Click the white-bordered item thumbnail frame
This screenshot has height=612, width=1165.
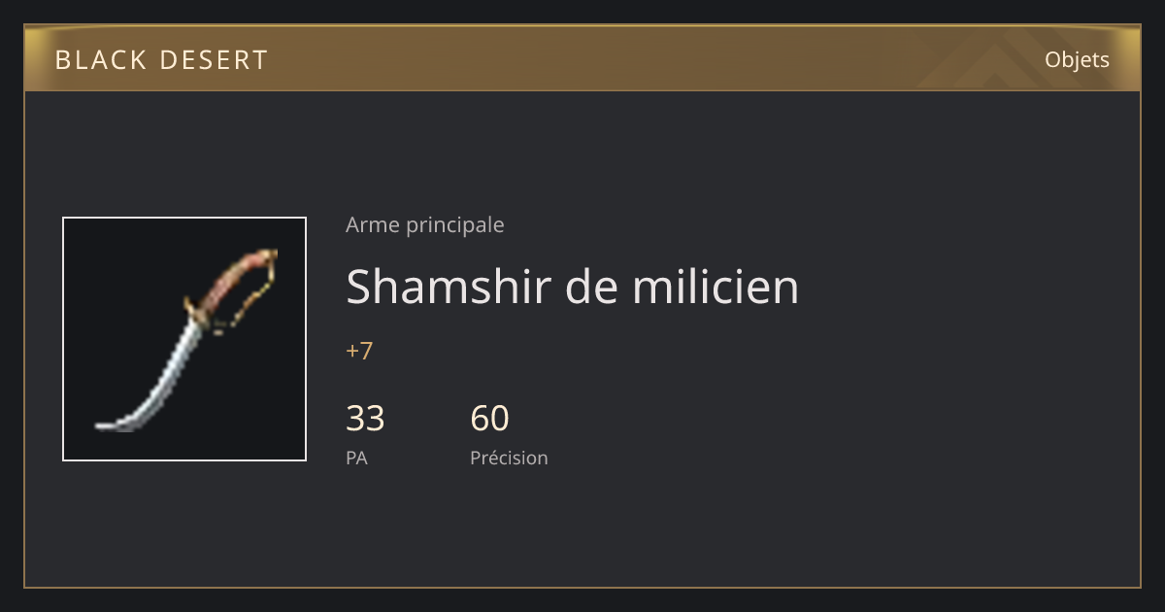tap(184, 339)
